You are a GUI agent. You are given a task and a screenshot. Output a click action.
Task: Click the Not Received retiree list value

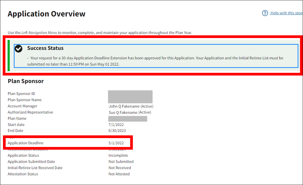pos(120,168)
